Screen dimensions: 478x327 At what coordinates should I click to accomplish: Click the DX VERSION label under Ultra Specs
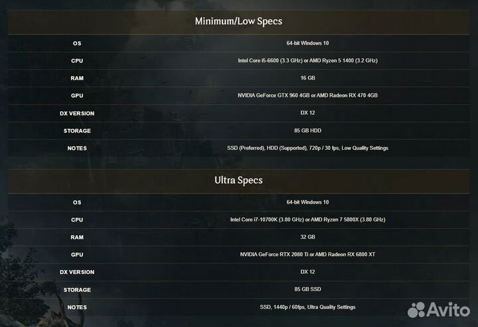[x=77, y=272]
